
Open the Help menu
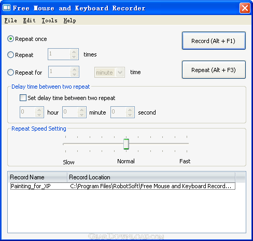click(69, 21)
